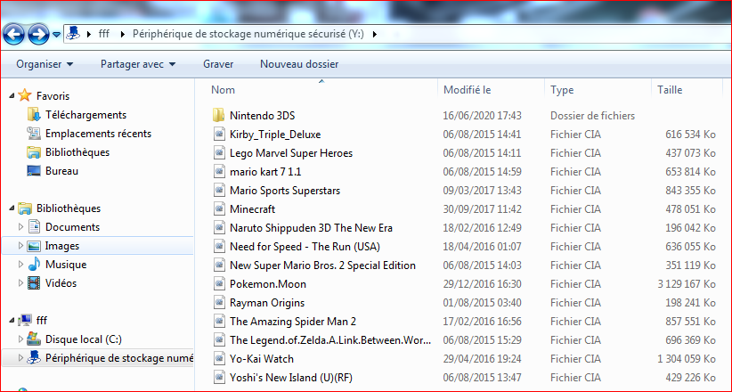Collapse the Favoris section
The width and height of the screenshot is (732, 392).
12,96
